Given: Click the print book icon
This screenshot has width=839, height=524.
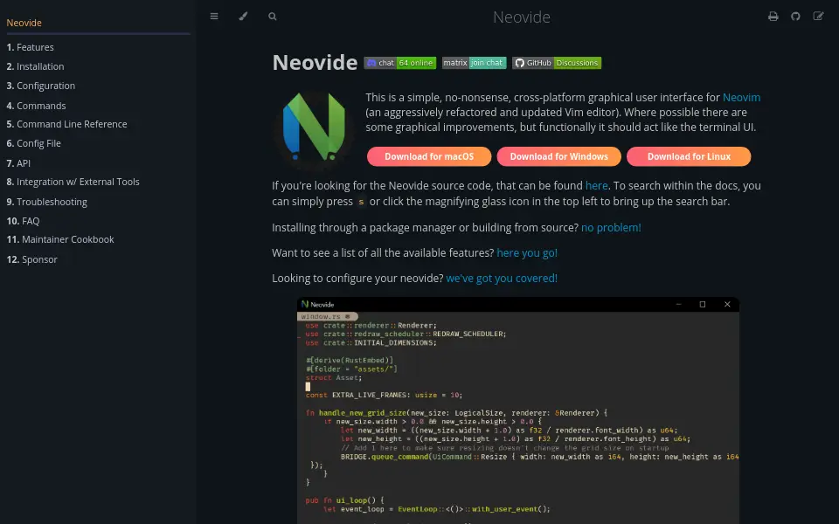Looking at the screenshot, I should coord(773,17).
